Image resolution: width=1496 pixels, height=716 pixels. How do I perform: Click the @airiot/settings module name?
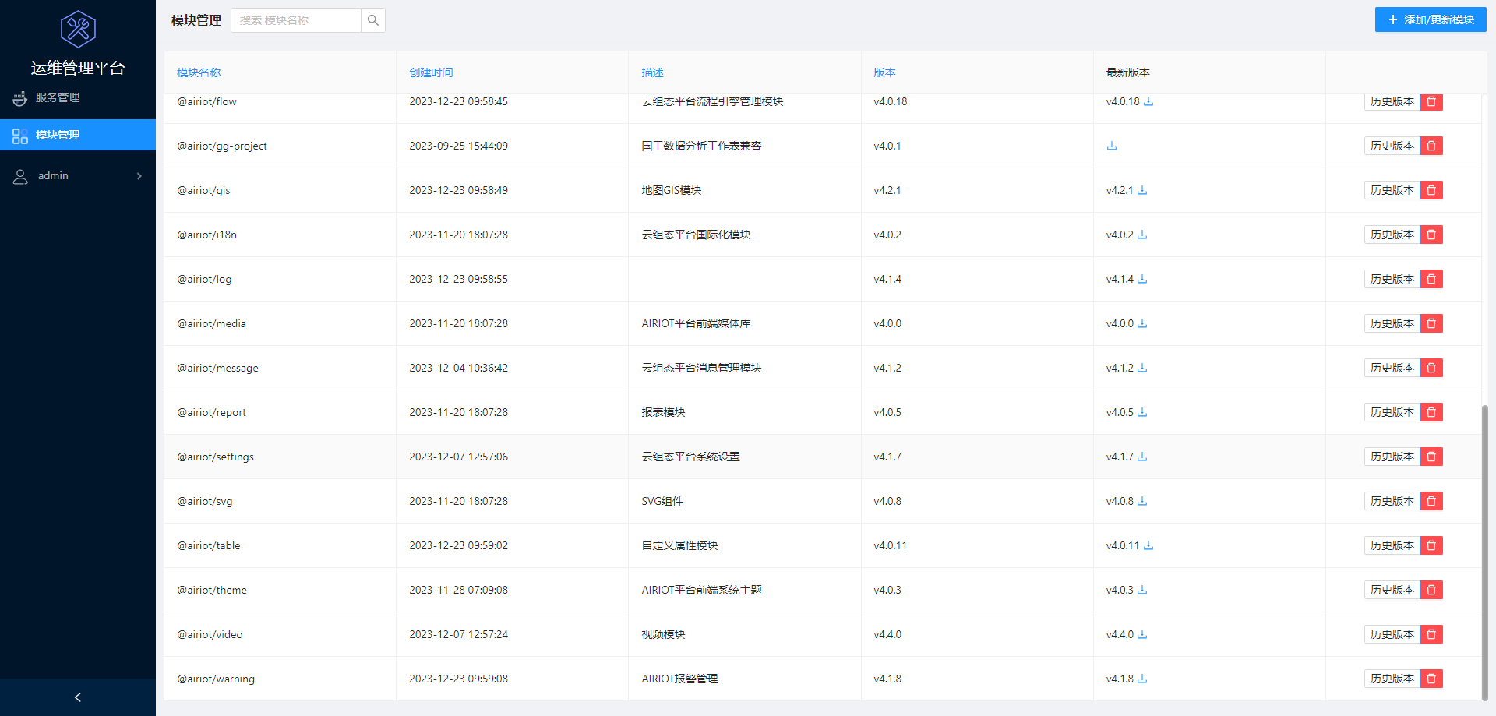click(216, 457)
